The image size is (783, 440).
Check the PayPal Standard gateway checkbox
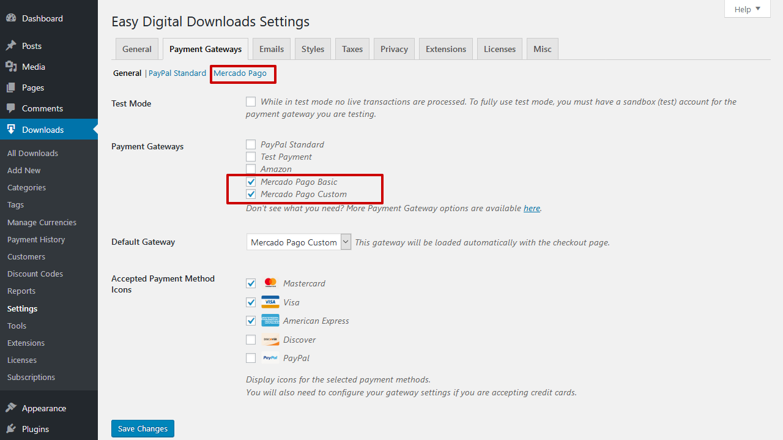(251, 144)
